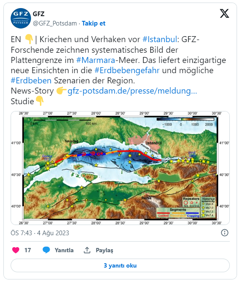
Task: Click the GFZ Potsdam profile avatar
Action: 21,18
